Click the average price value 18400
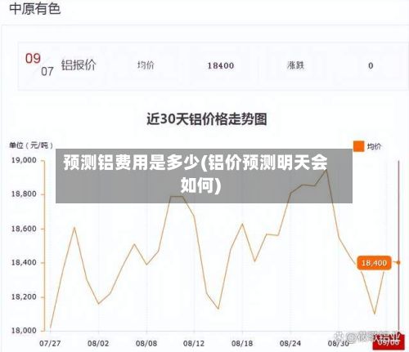The width and height of the screenshot is (409, 352). (221, 65)
